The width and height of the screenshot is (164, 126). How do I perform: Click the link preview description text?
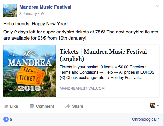pos(107,72)
